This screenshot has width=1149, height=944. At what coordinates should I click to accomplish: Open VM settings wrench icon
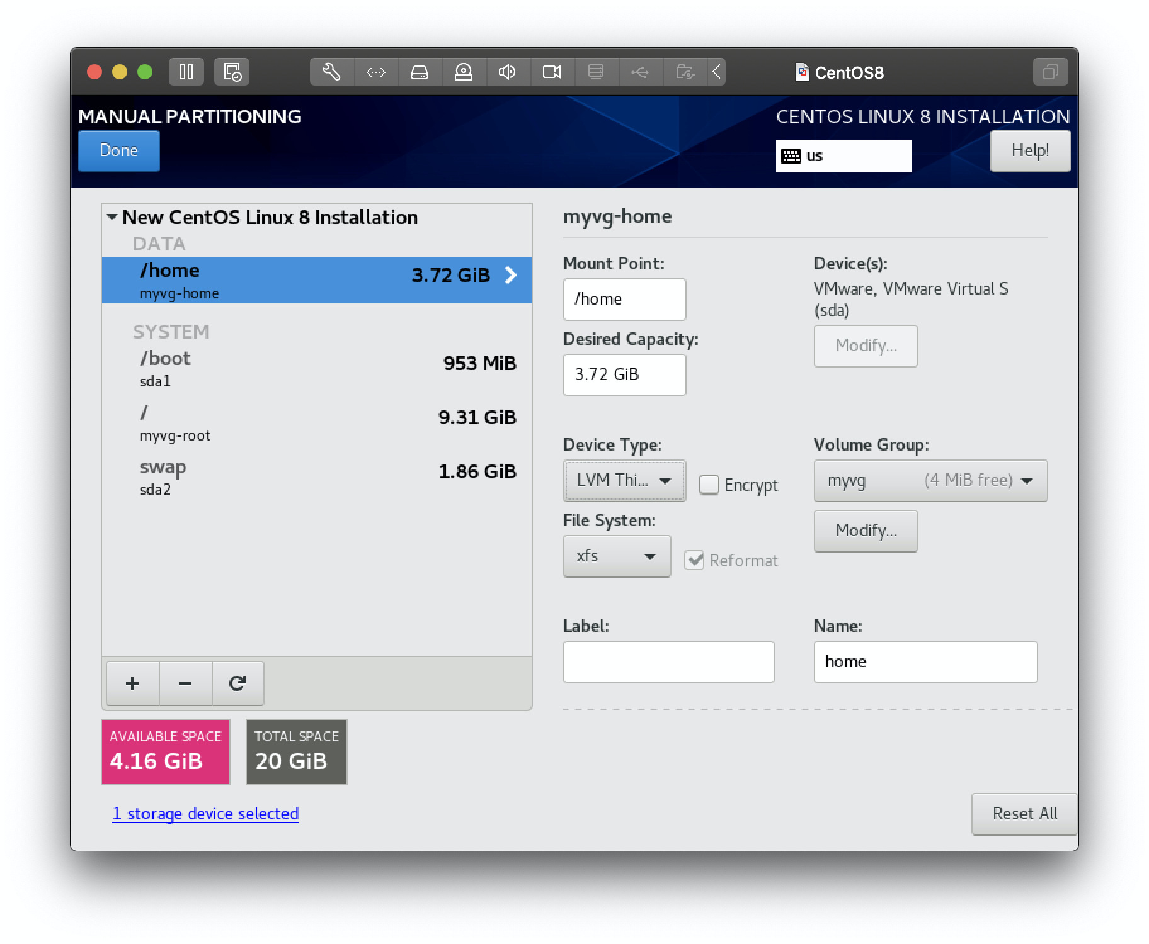tap(332, 72)
